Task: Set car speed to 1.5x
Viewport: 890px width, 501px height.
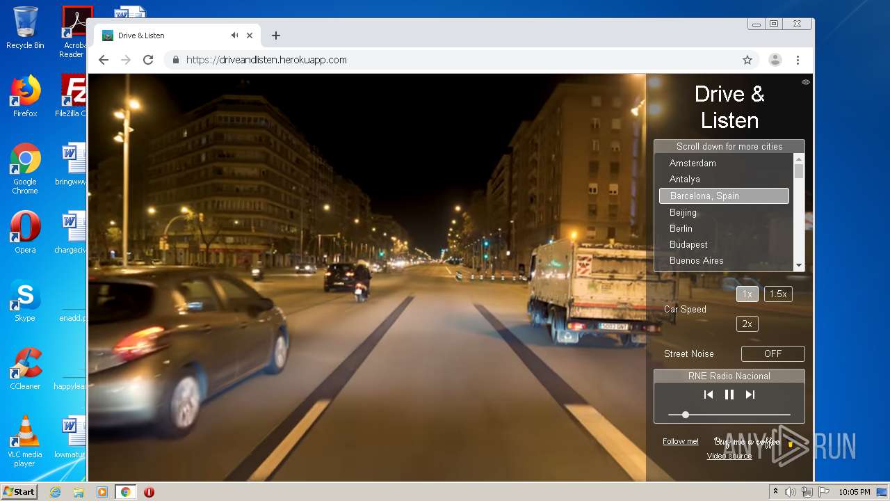Action: point(777,294)
